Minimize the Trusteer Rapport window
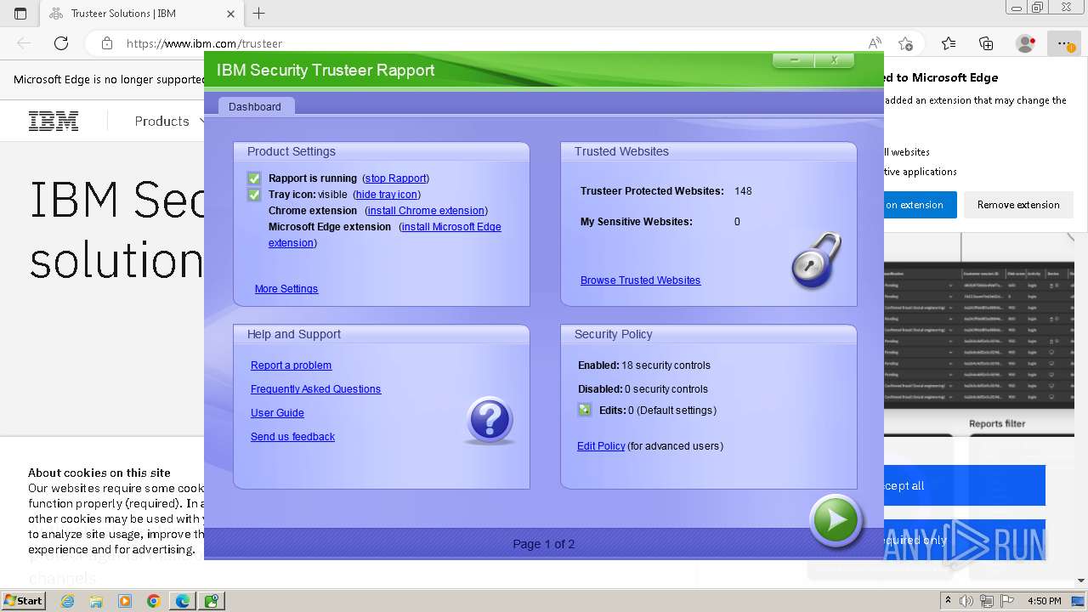The width and height of the screenshot is (1088, 612). [794, 60]
